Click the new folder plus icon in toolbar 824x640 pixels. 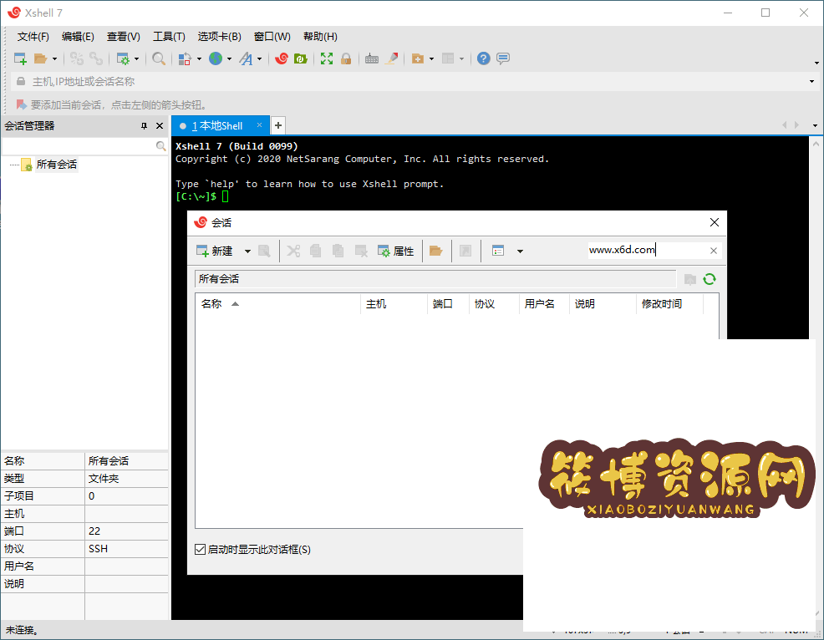tap(417, 58)
